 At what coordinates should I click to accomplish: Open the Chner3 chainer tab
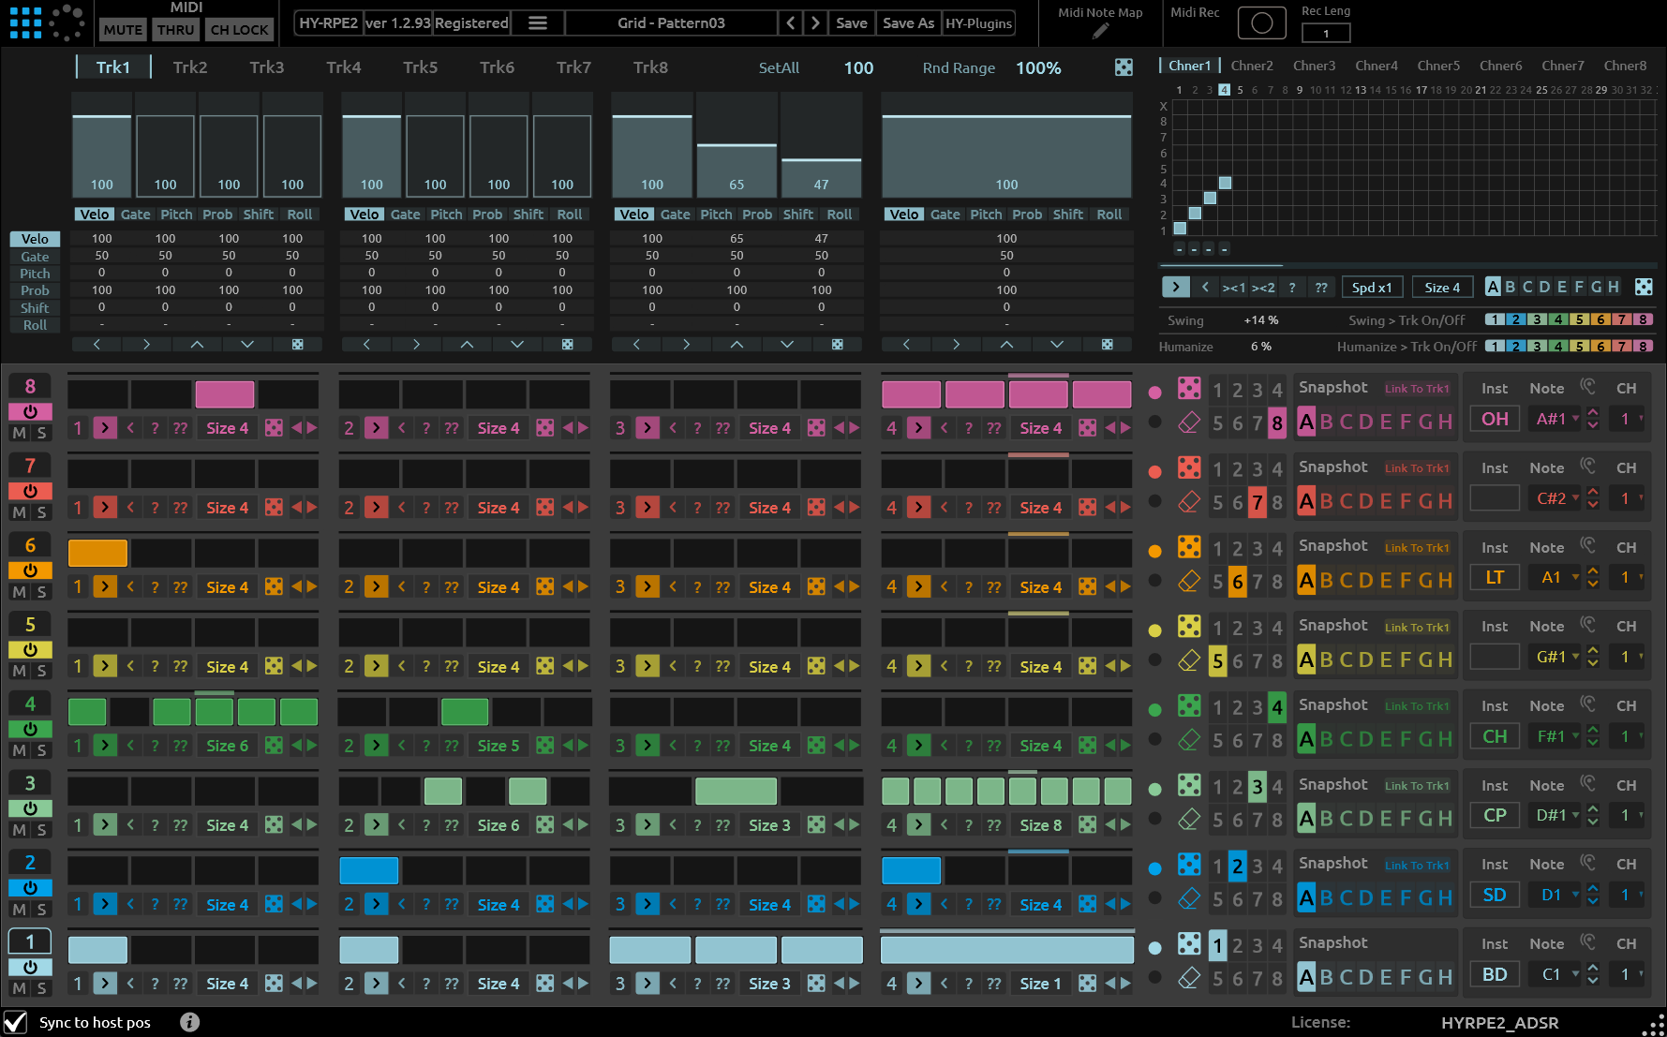1314,66
